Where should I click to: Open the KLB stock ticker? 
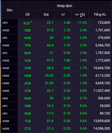(26, 23)
